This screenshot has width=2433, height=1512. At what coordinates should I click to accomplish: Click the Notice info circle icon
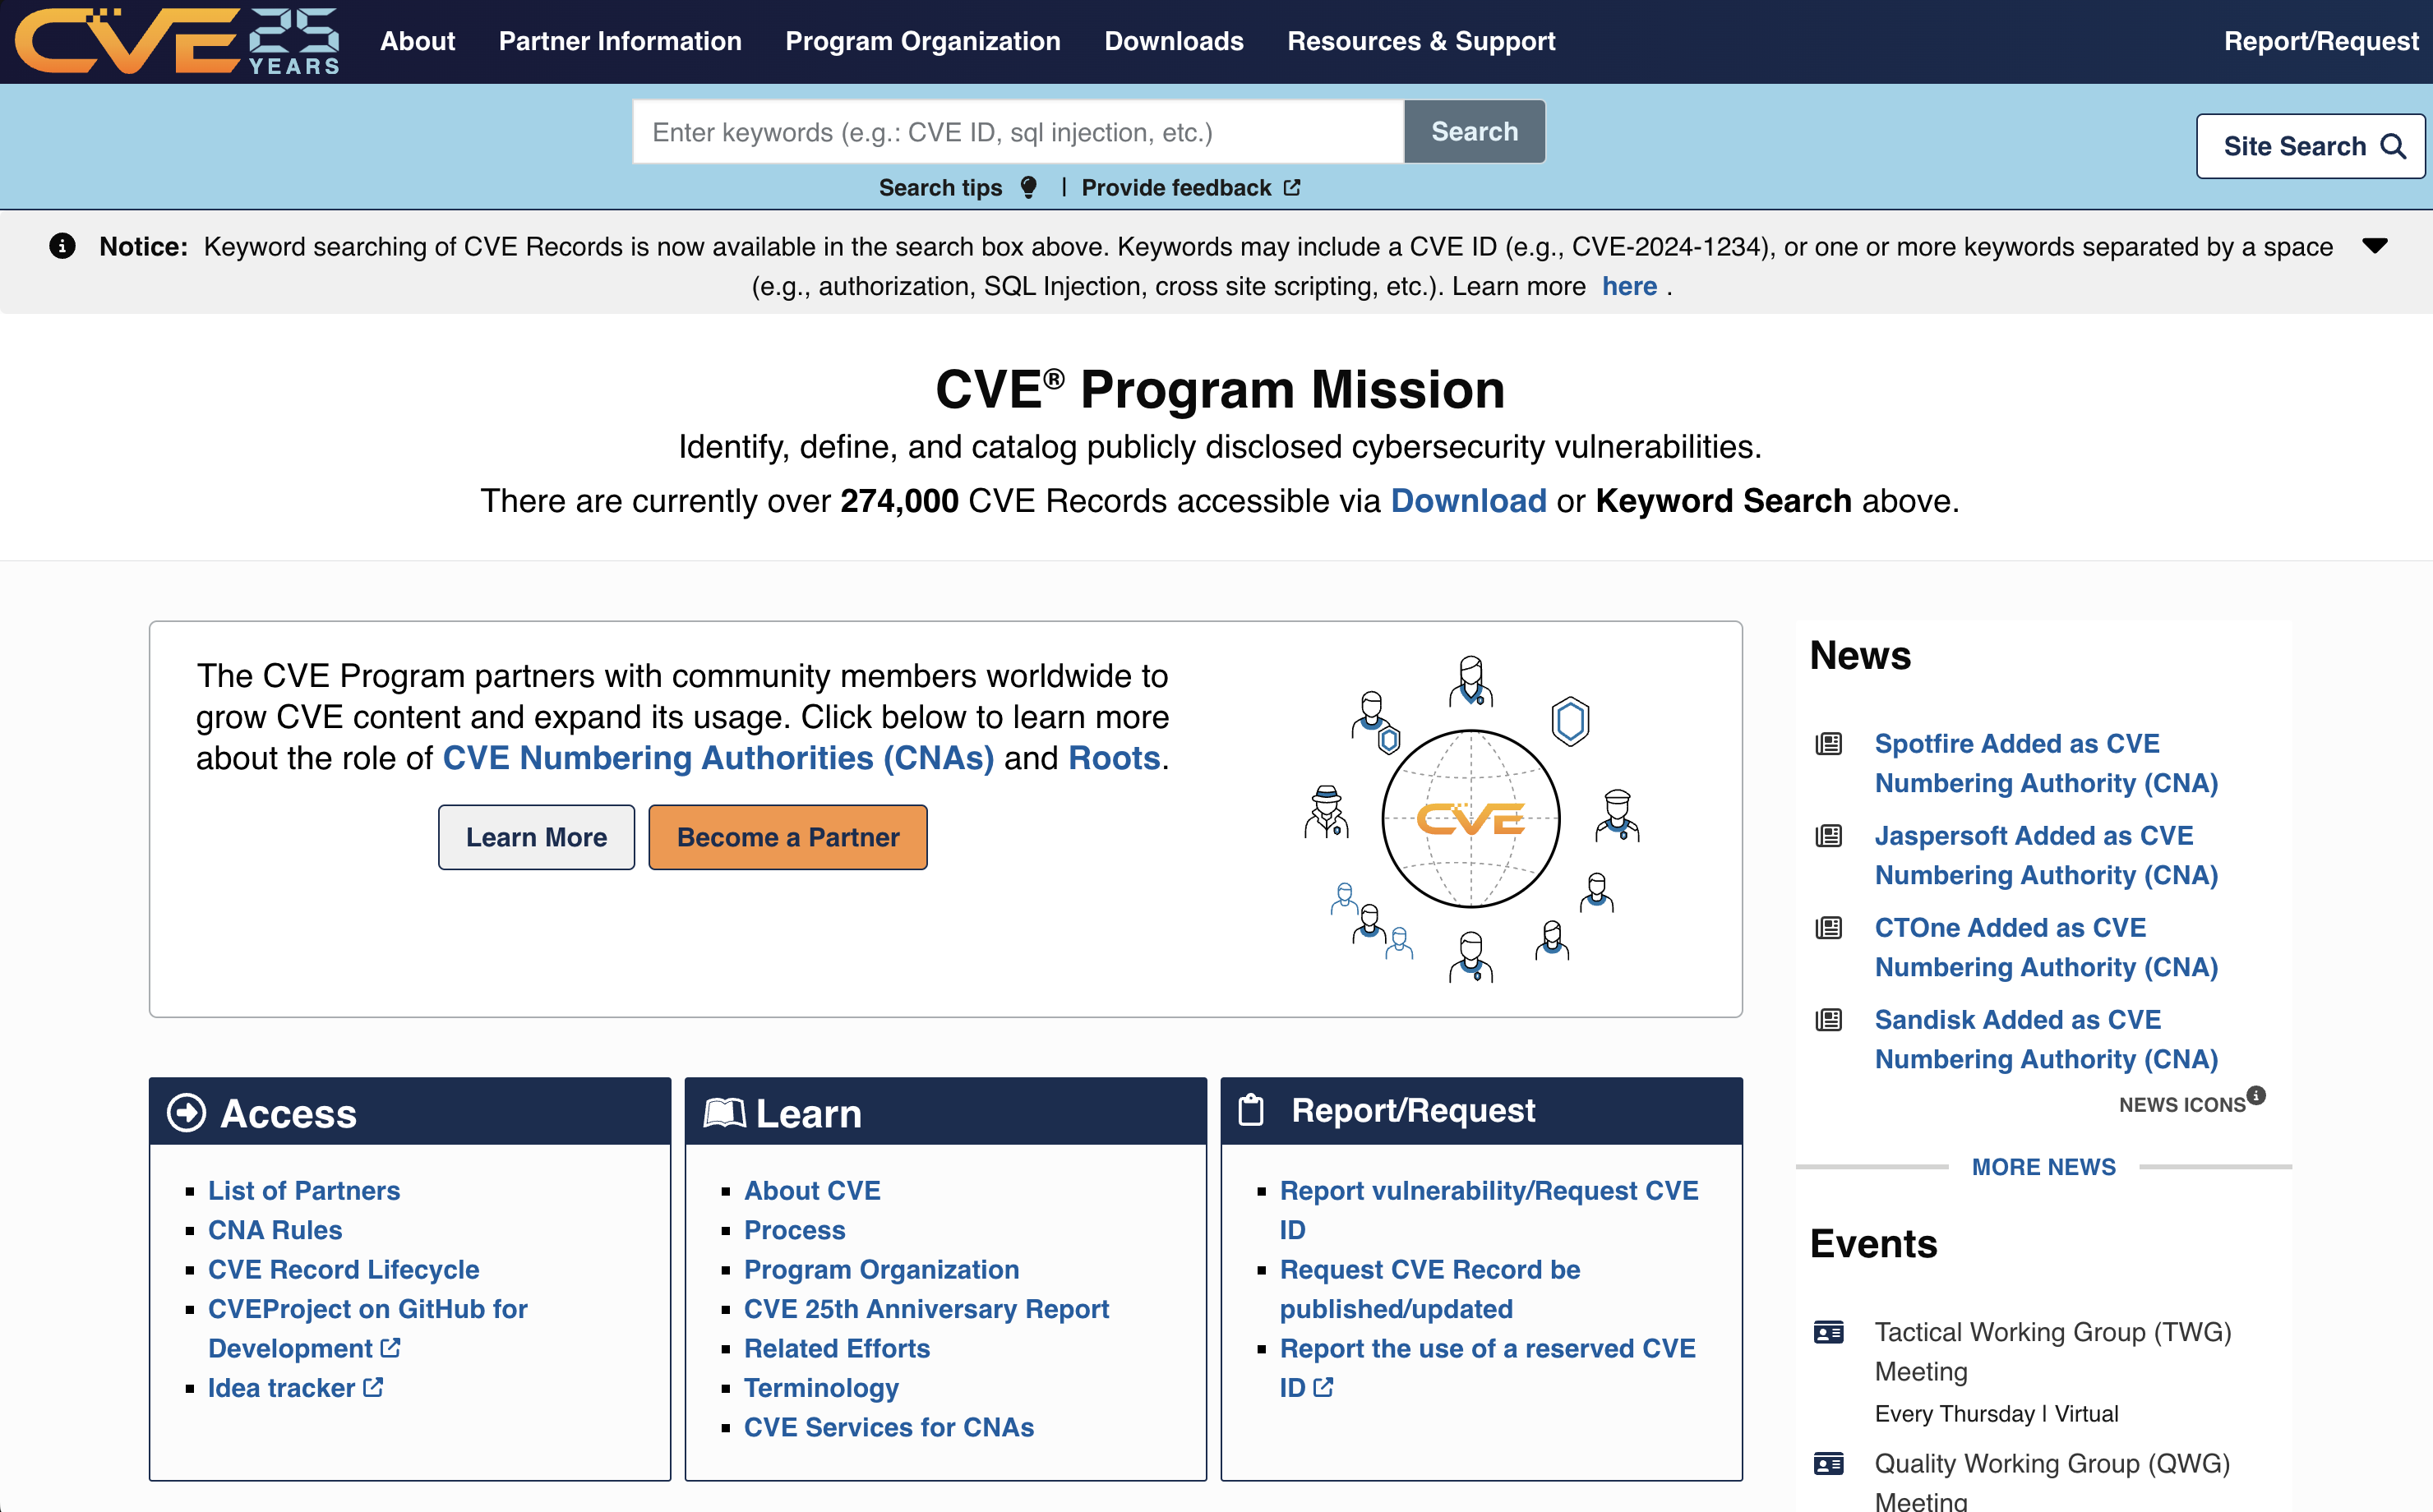[x=62, y=246]
